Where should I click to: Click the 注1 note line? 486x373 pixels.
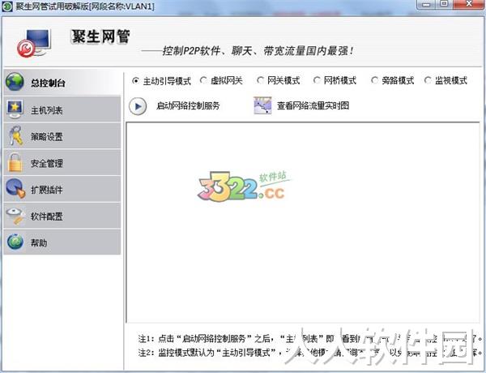[x=310, y=339]
